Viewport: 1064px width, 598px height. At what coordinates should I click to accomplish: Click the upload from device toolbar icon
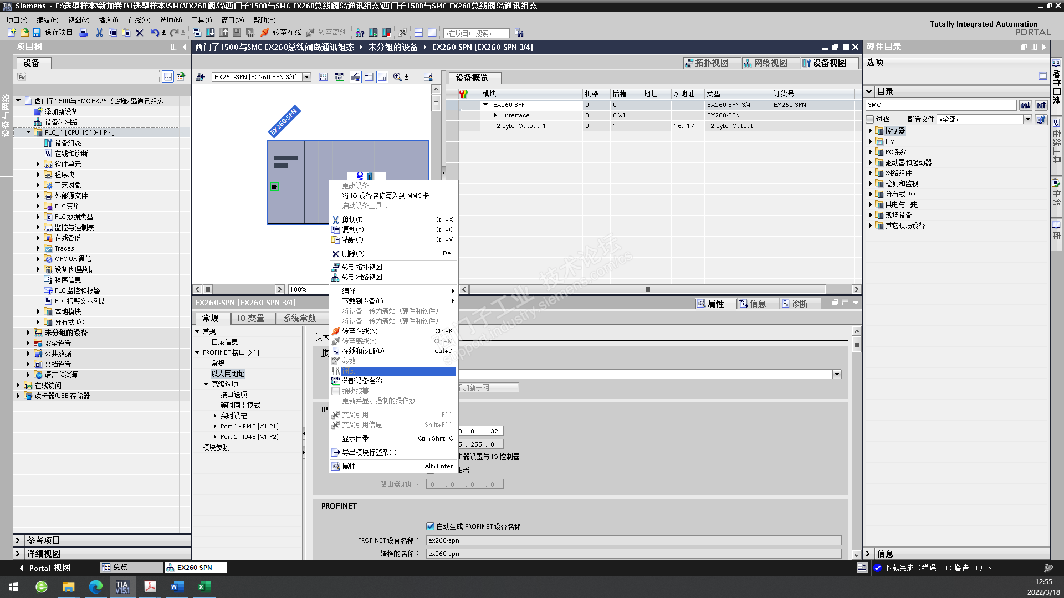tap(224, 33)
